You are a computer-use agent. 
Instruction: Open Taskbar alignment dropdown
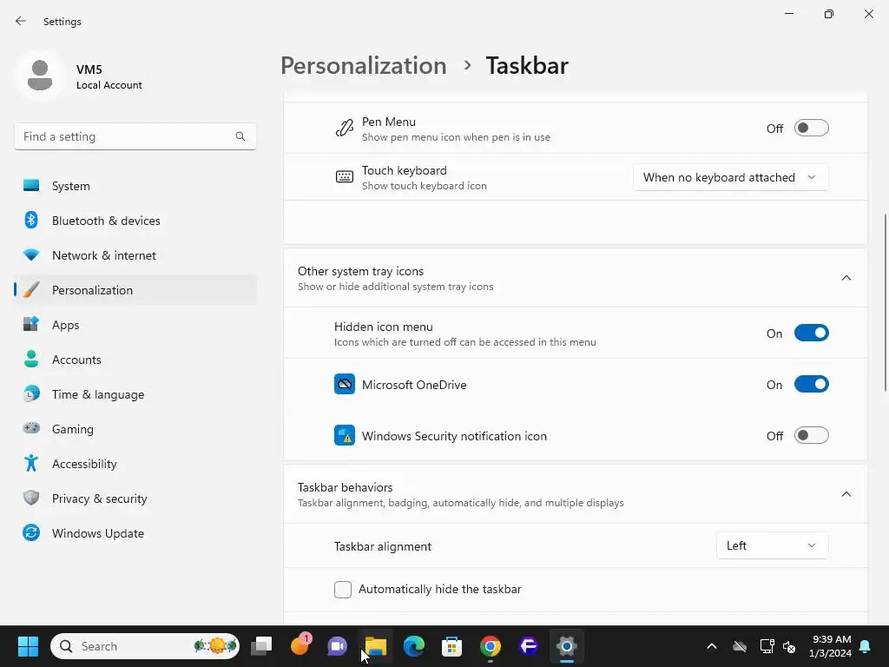coord(772,545)
